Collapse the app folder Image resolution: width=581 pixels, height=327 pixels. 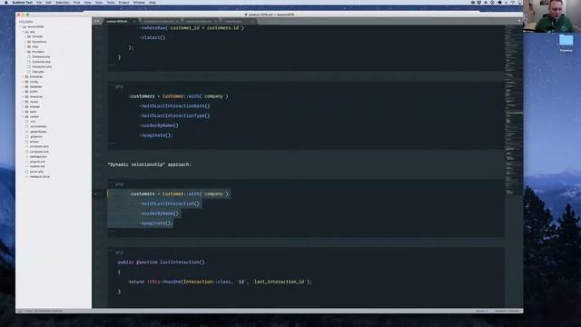point(23,32)
